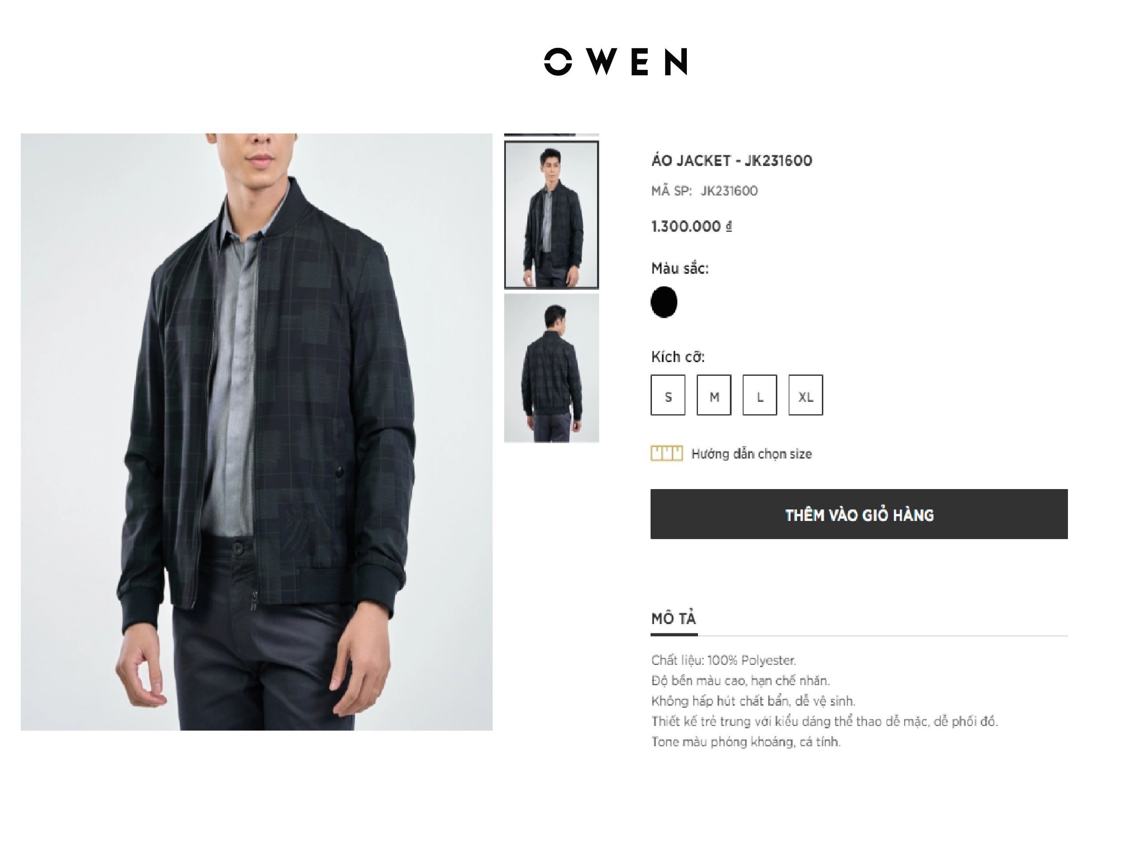Select size M

pyautogui.click(x=713, y=395)
